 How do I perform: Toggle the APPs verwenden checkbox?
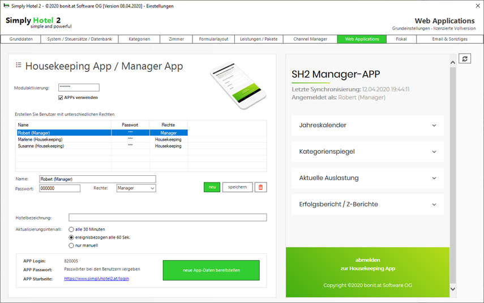click(61, 98)
